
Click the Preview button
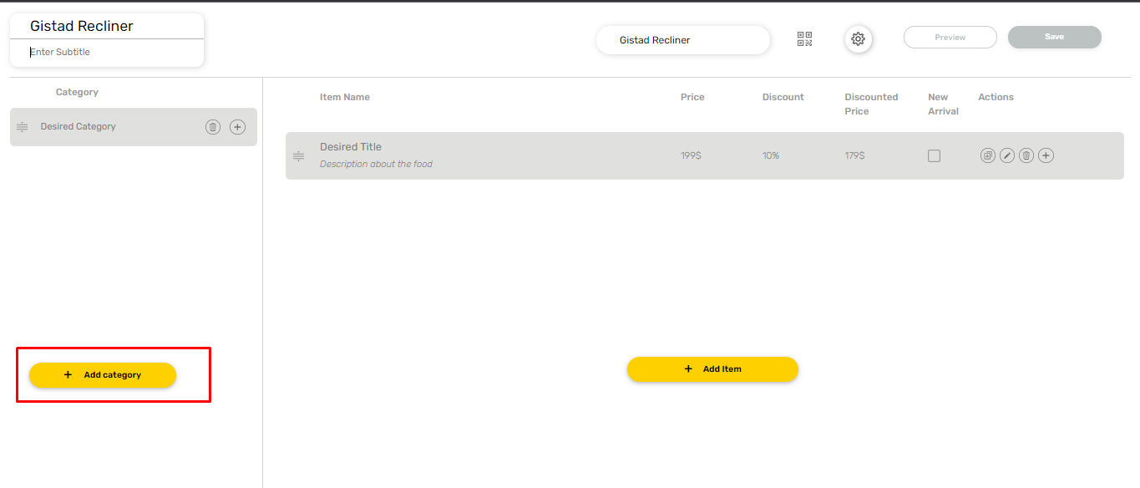point(950,38)
